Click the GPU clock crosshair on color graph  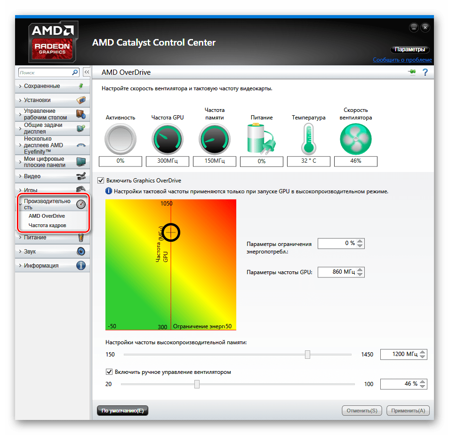pos(171,232)
